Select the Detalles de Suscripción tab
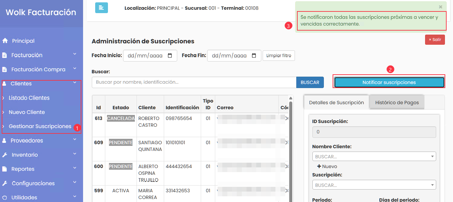This screenshot has width=453, height=202. tap(336, 103)
